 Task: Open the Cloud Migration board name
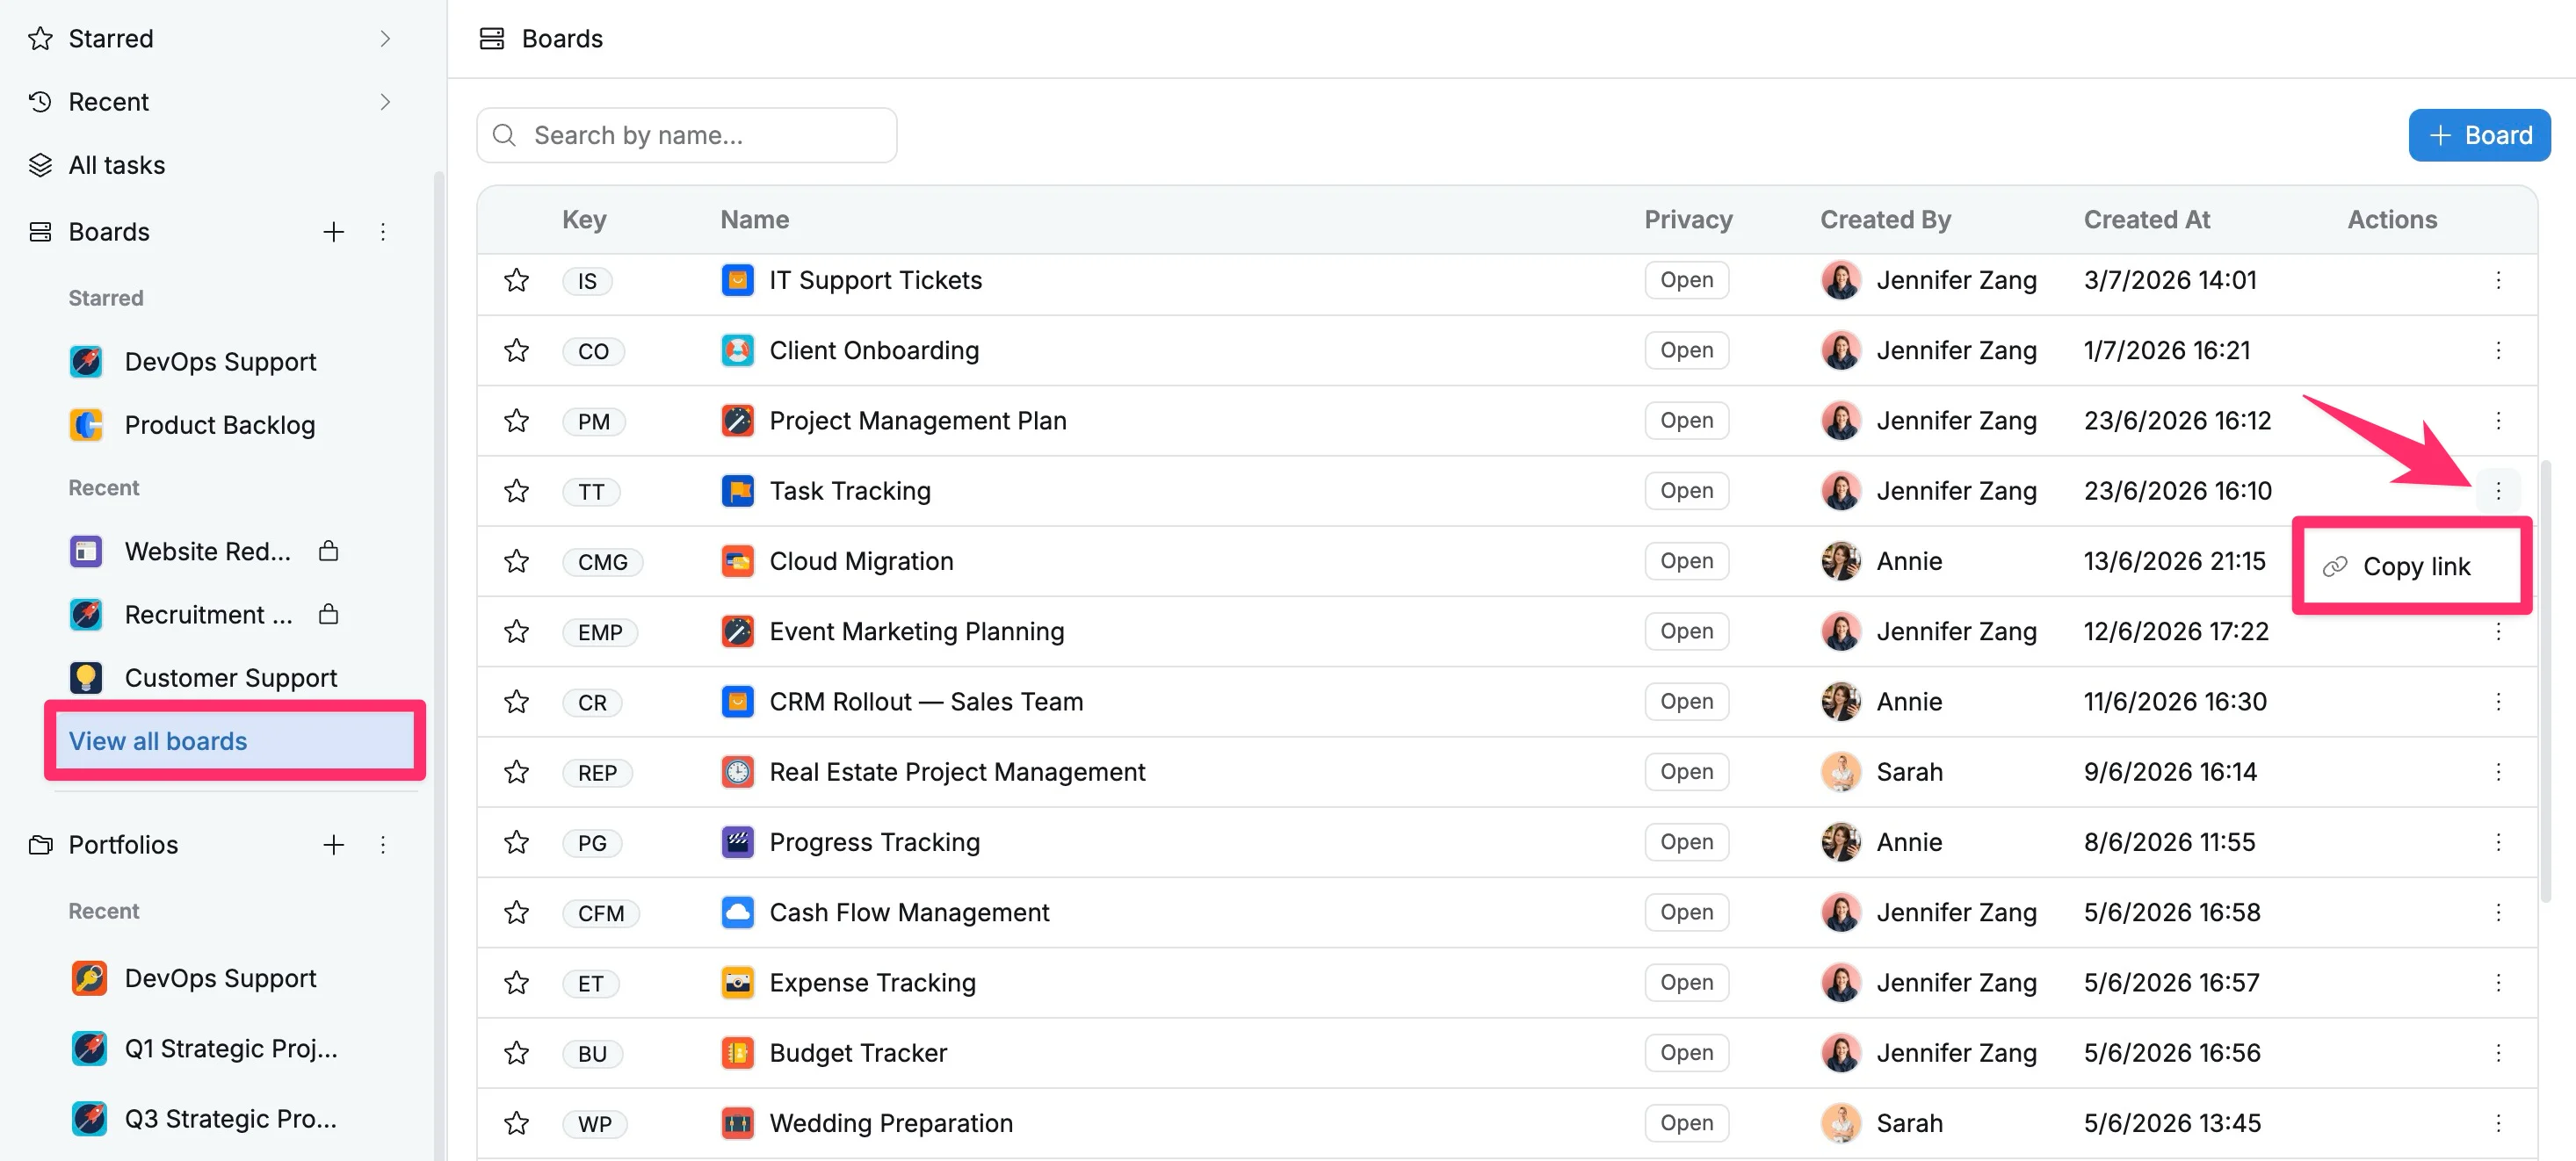tap(861, 561)
